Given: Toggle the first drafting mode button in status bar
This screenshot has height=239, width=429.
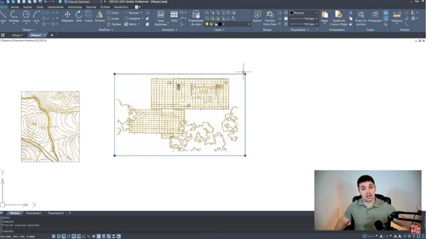Looking at the screenshot, I should click(x=54, y=236).
